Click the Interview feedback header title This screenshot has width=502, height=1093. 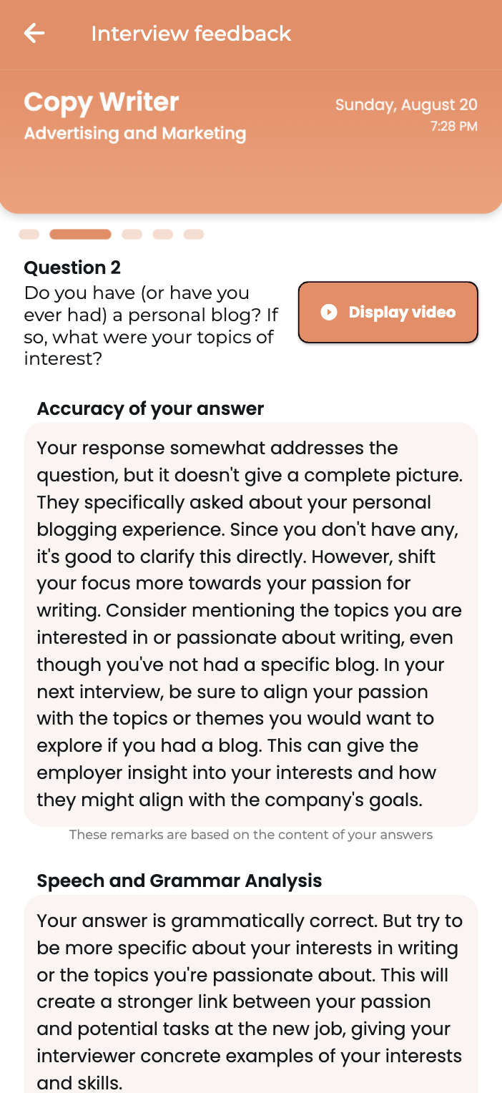coord(191,34)
